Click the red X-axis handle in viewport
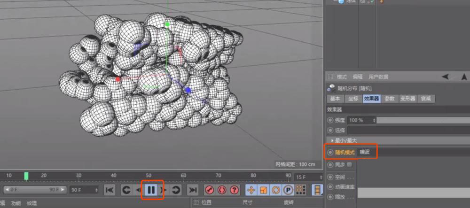Viewport: 470px width, 208px height. (x=118, y=79)
